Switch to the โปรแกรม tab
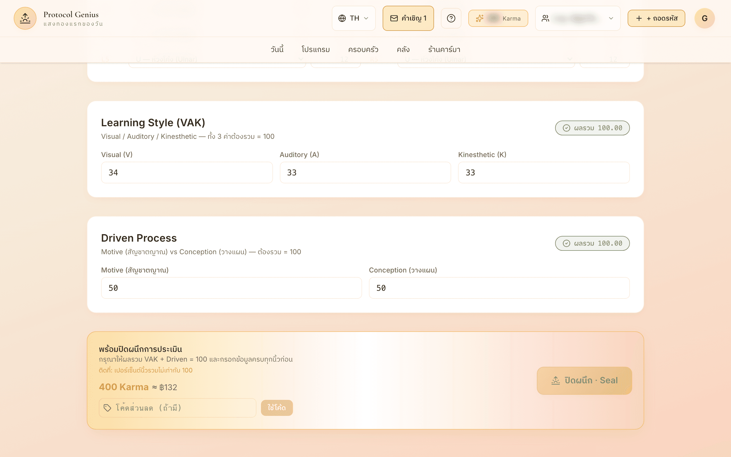This screenshot has height=457, width=731. [316, 49]
